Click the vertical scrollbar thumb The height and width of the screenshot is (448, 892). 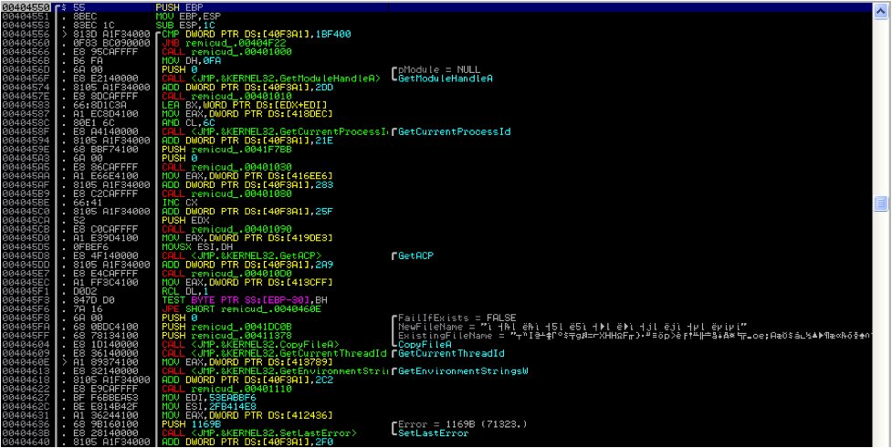point(881,203)
